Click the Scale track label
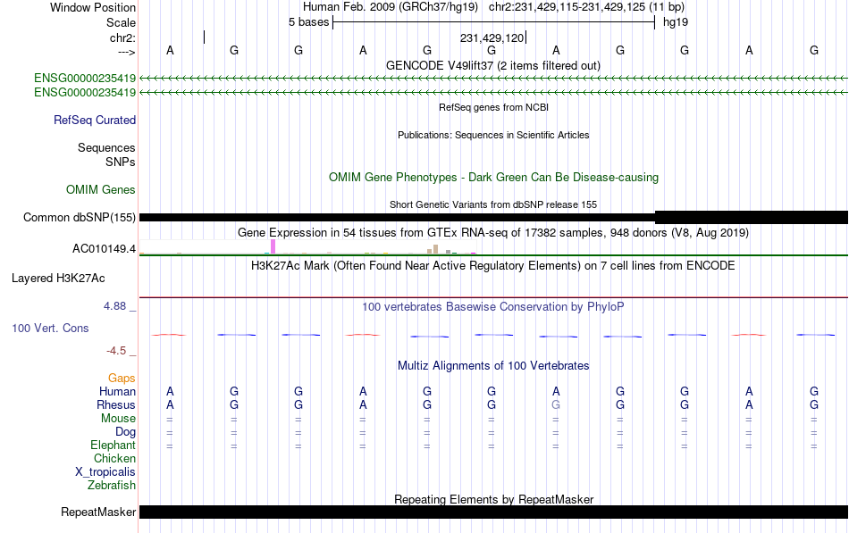 point(121,22)
